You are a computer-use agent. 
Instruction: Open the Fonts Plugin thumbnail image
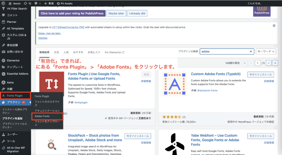click(x=51, y=84)
